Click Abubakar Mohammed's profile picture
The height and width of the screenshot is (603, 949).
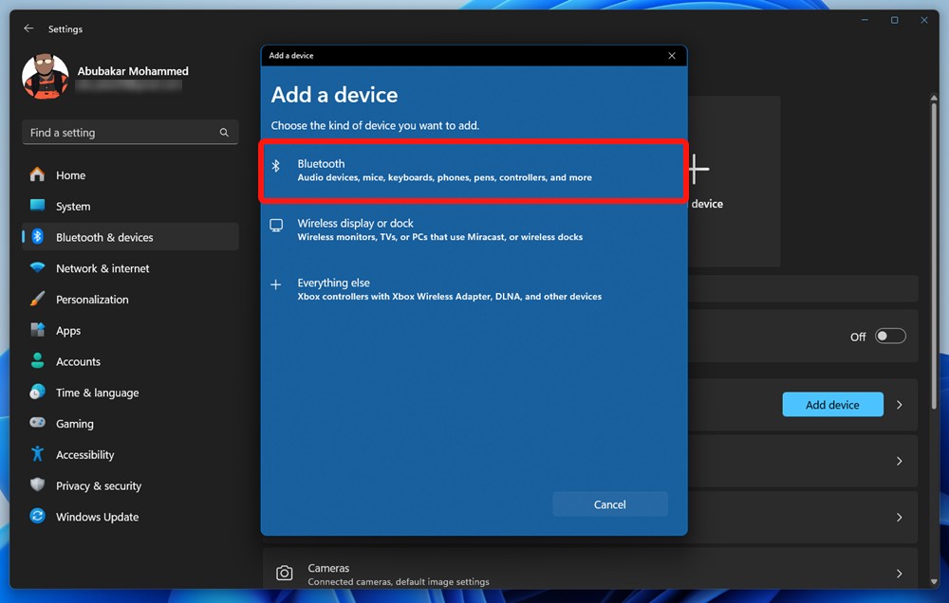[x=45, y=77]
